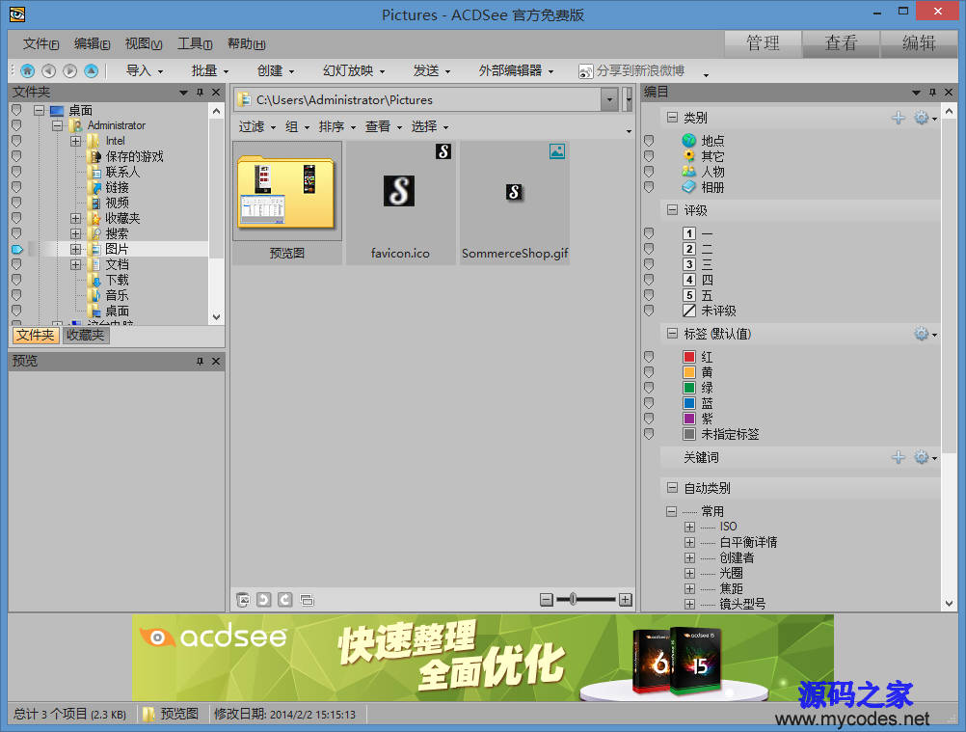966x732 pixels.
Task: Open the address path dropdown arrow
Action: click(x=609, y=99)
